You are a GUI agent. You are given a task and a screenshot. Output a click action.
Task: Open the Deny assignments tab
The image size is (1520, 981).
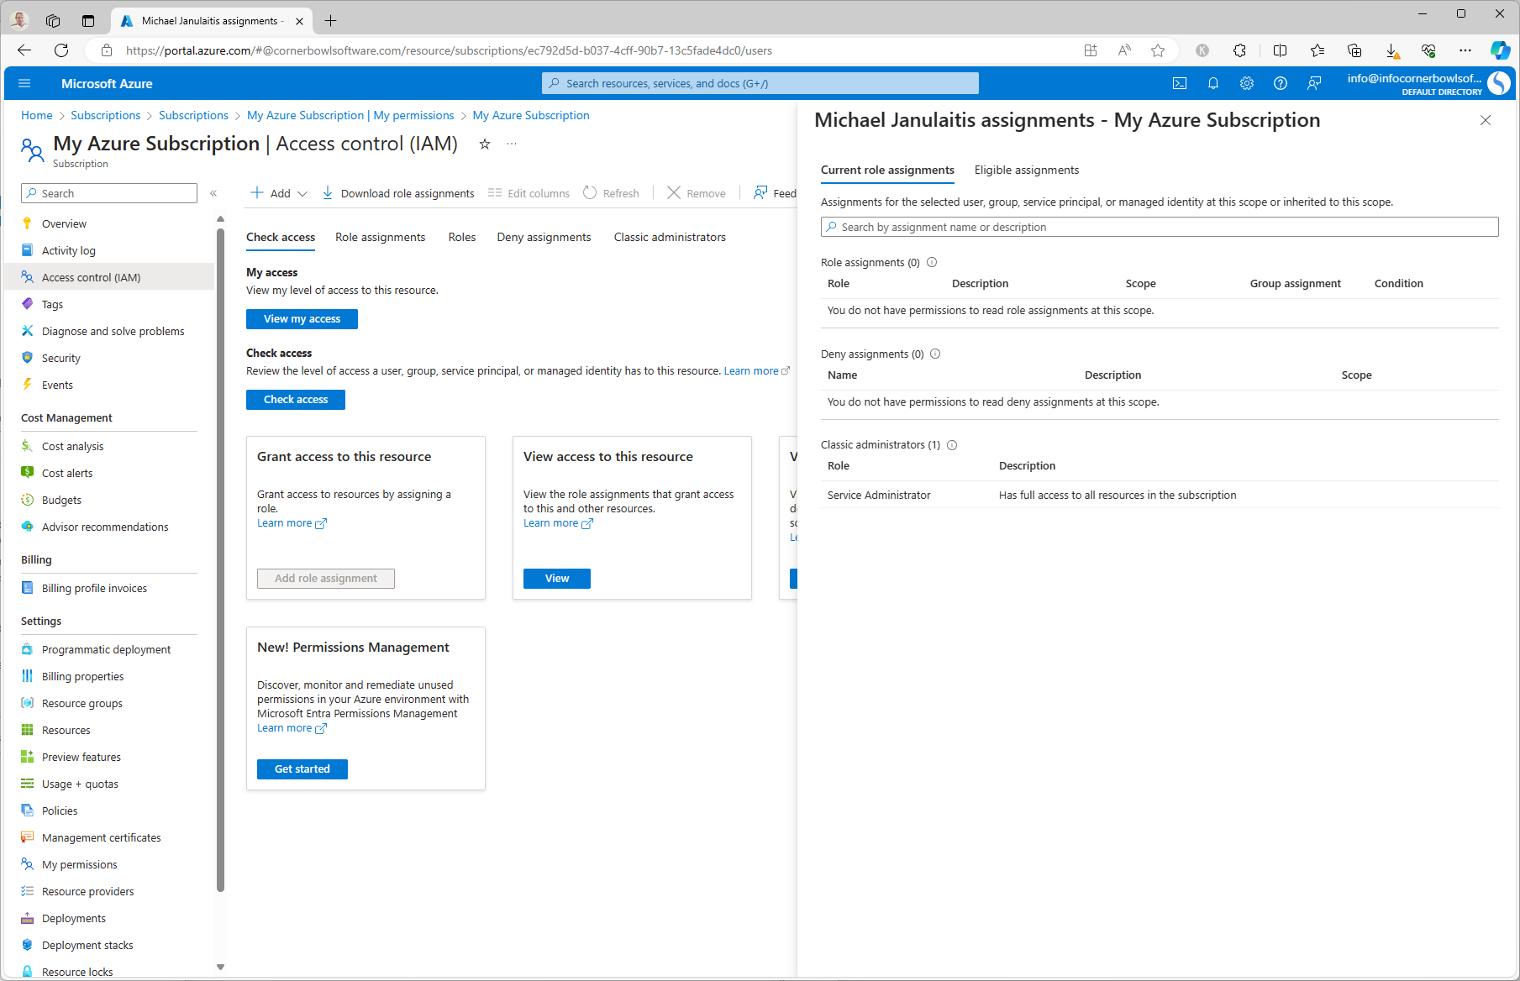click(x=544, y=237)
